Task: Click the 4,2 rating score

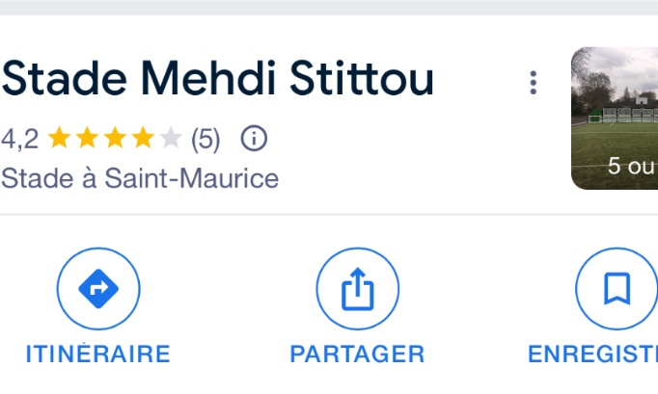Action: (19, 140)
